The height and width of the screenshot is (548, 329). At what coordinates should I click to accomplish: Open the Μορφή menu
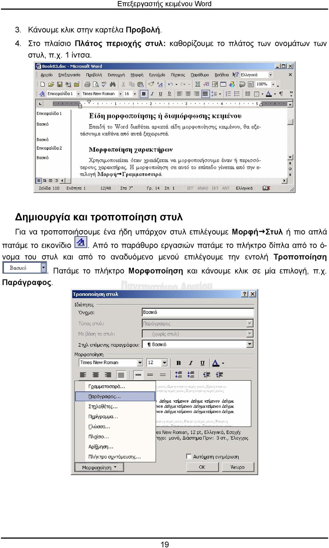[137, 75]
